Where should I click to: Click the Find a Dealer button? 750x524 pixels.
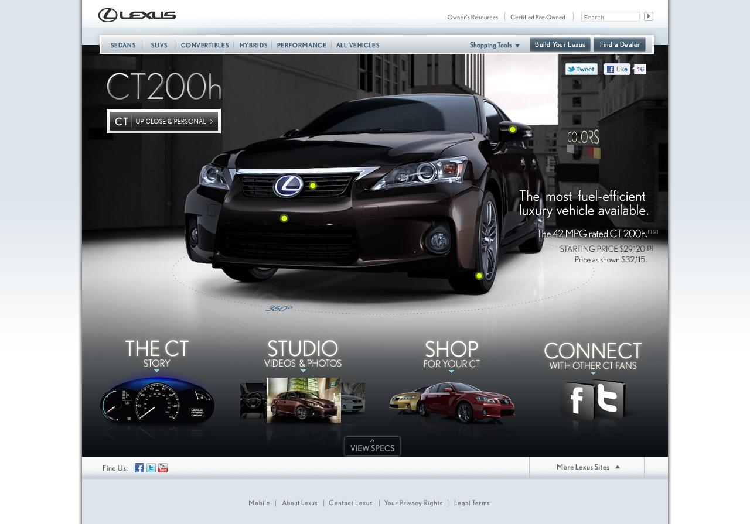click(x=619, y=44)
